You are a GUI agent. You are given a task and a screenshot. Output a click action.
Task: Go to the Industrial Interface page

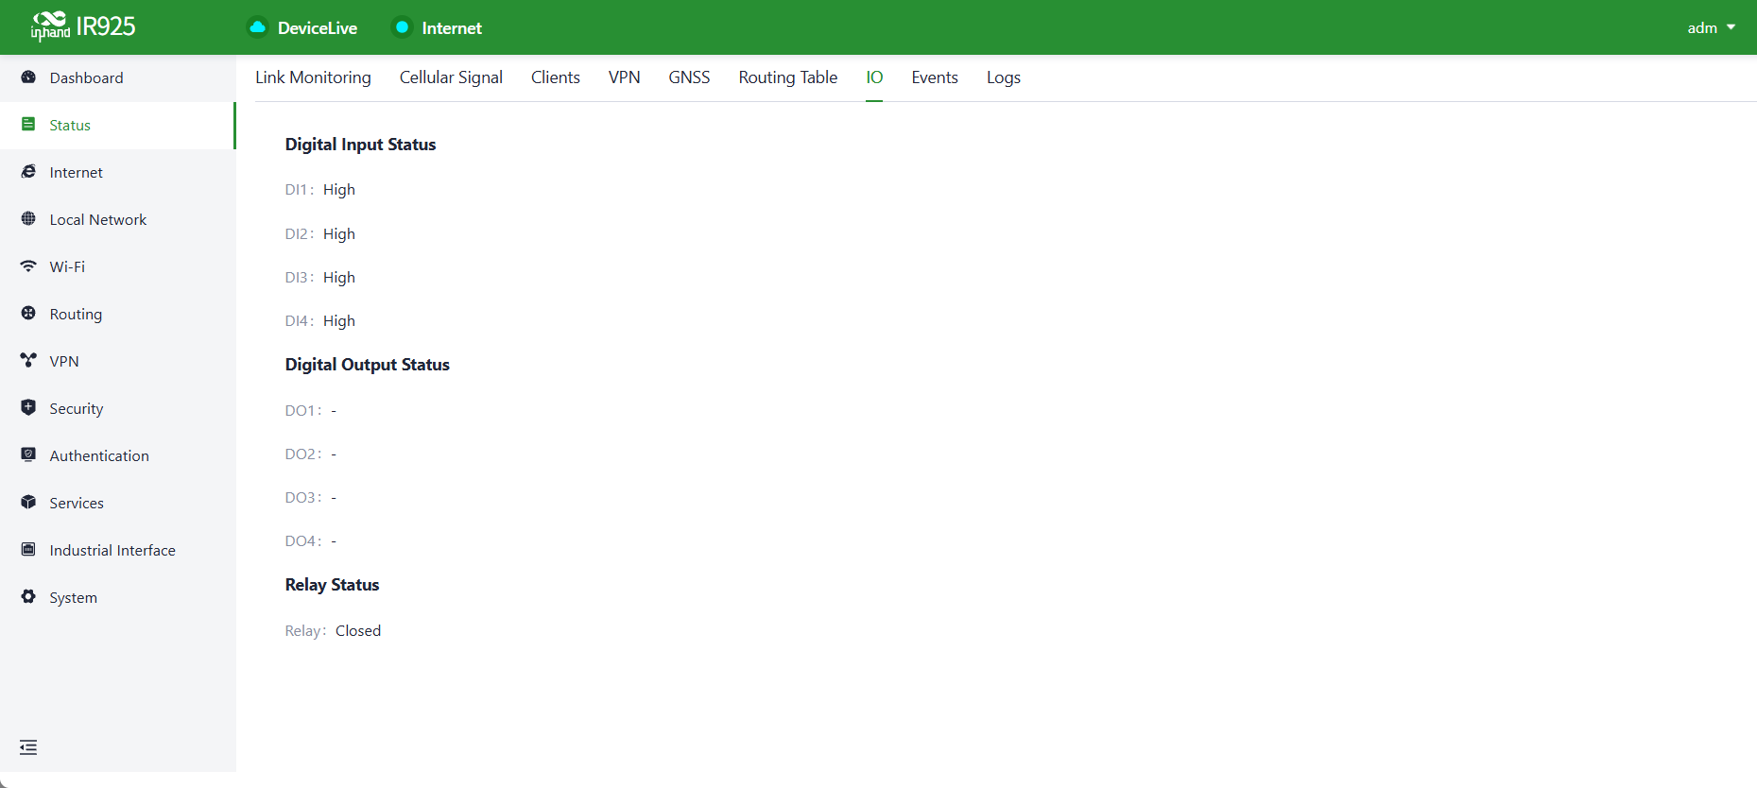(x=118, y=550)
